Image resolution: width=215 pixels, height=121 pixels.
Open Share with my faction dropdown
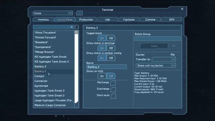tap(156, 66)
